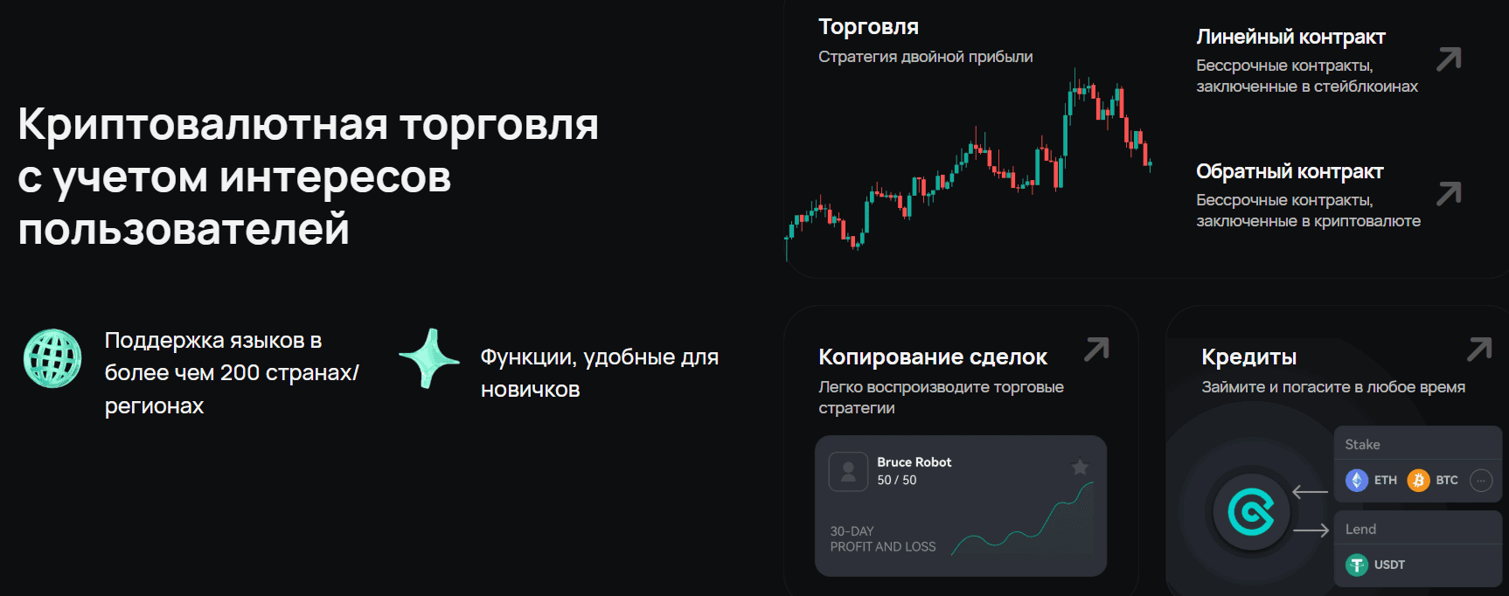Open the Линейный контракт link
This screenshot has width=1509, height=596.
point(1290,38)
